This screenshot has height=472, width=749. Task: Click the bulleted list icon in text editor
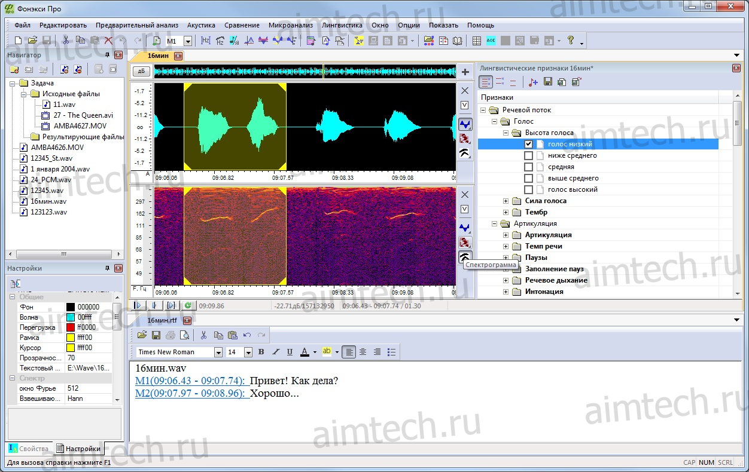(391, 352)
